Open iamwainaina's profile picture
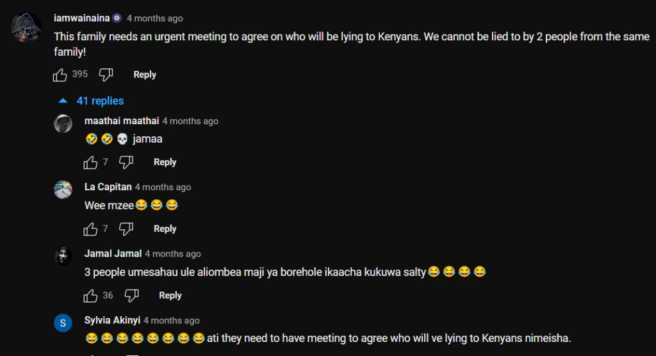Image resolution: width=656 pixels, height=356 pixels. (x=26, y=27)
